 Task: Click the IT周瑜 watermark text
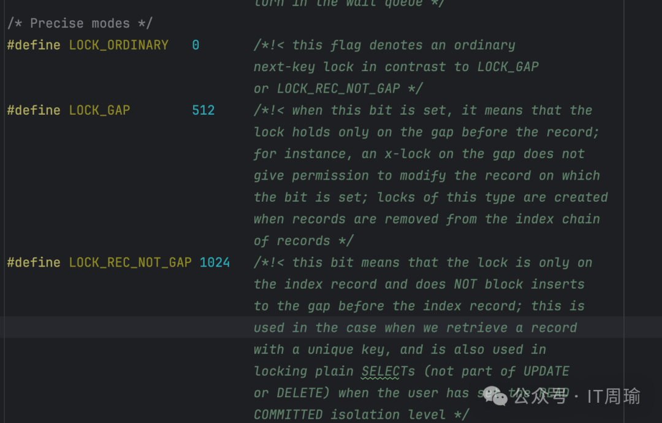(614, 397)
